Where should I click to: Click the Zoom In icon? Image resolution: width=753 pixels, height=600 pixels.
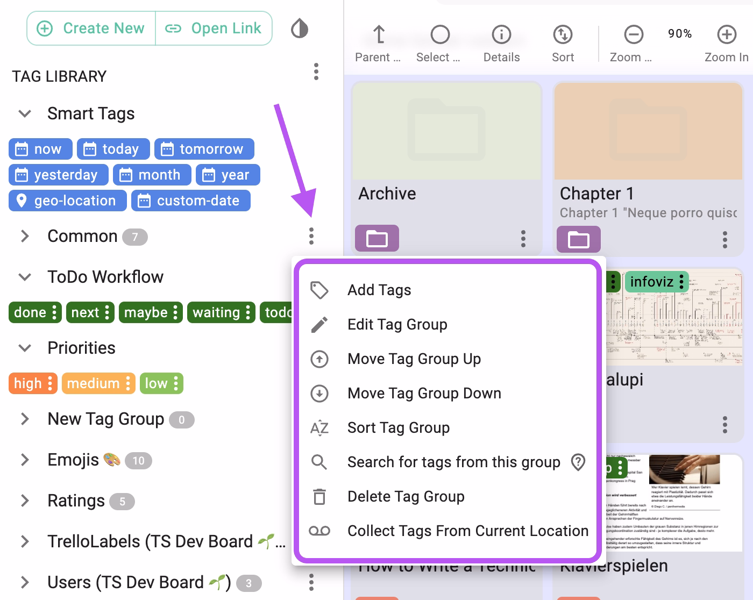pos(727,35)
